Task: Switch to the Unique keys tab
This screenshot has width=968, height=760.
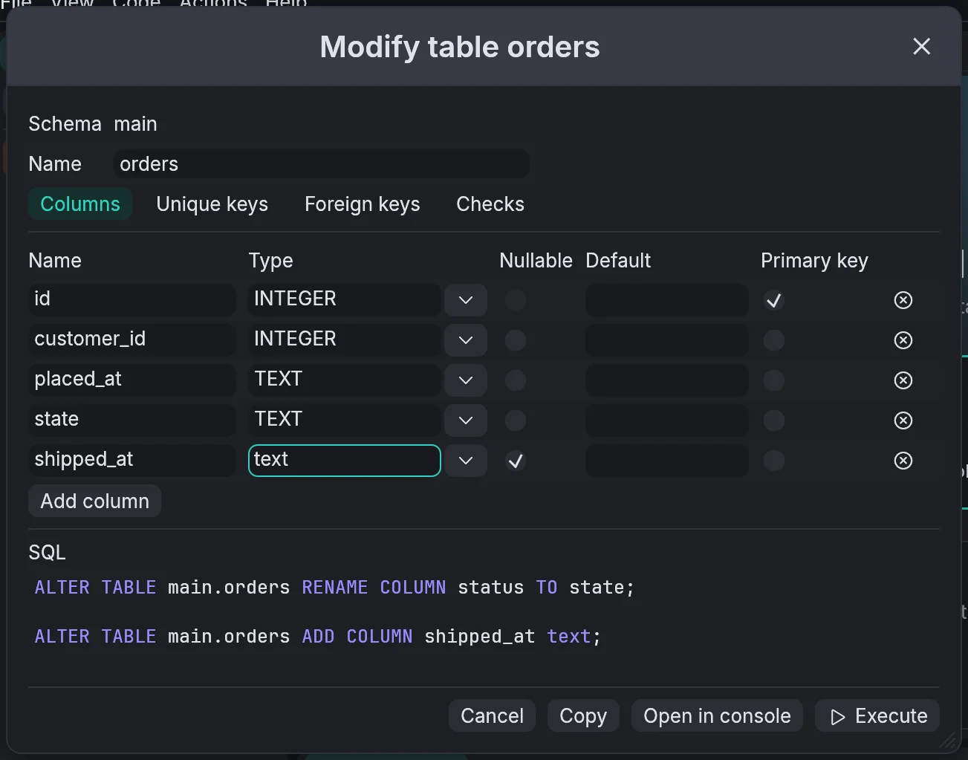Action: [x=212, y=204]
